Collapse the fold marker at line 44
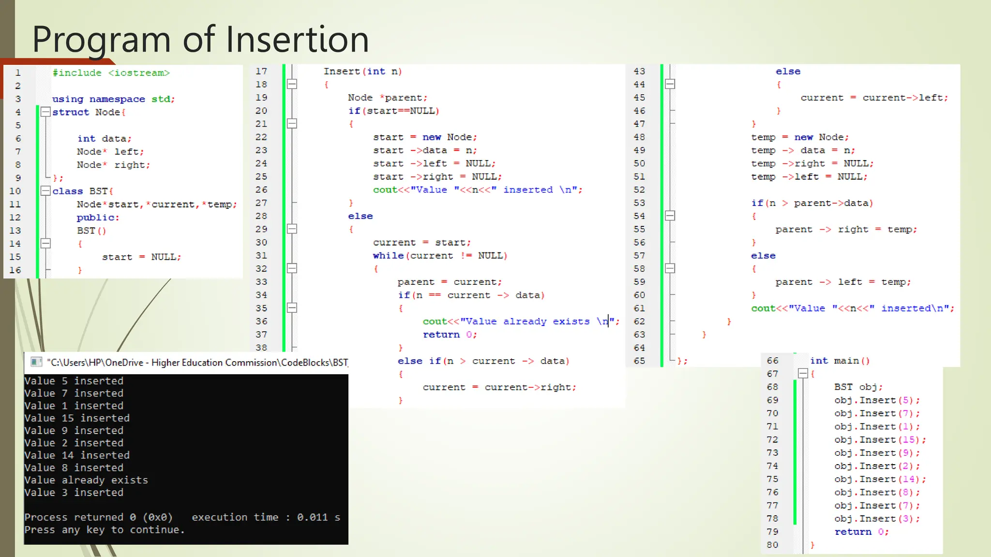 (670, 84)
